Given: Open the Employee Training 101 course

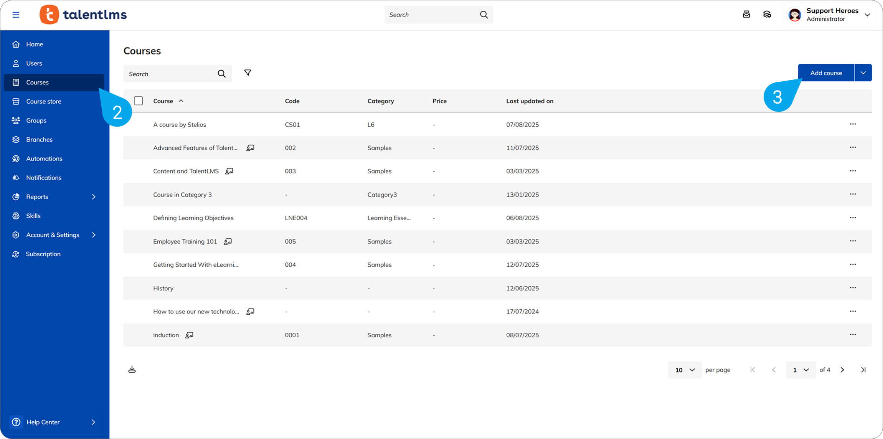Looking at the screenshot, I should [185, 241].
